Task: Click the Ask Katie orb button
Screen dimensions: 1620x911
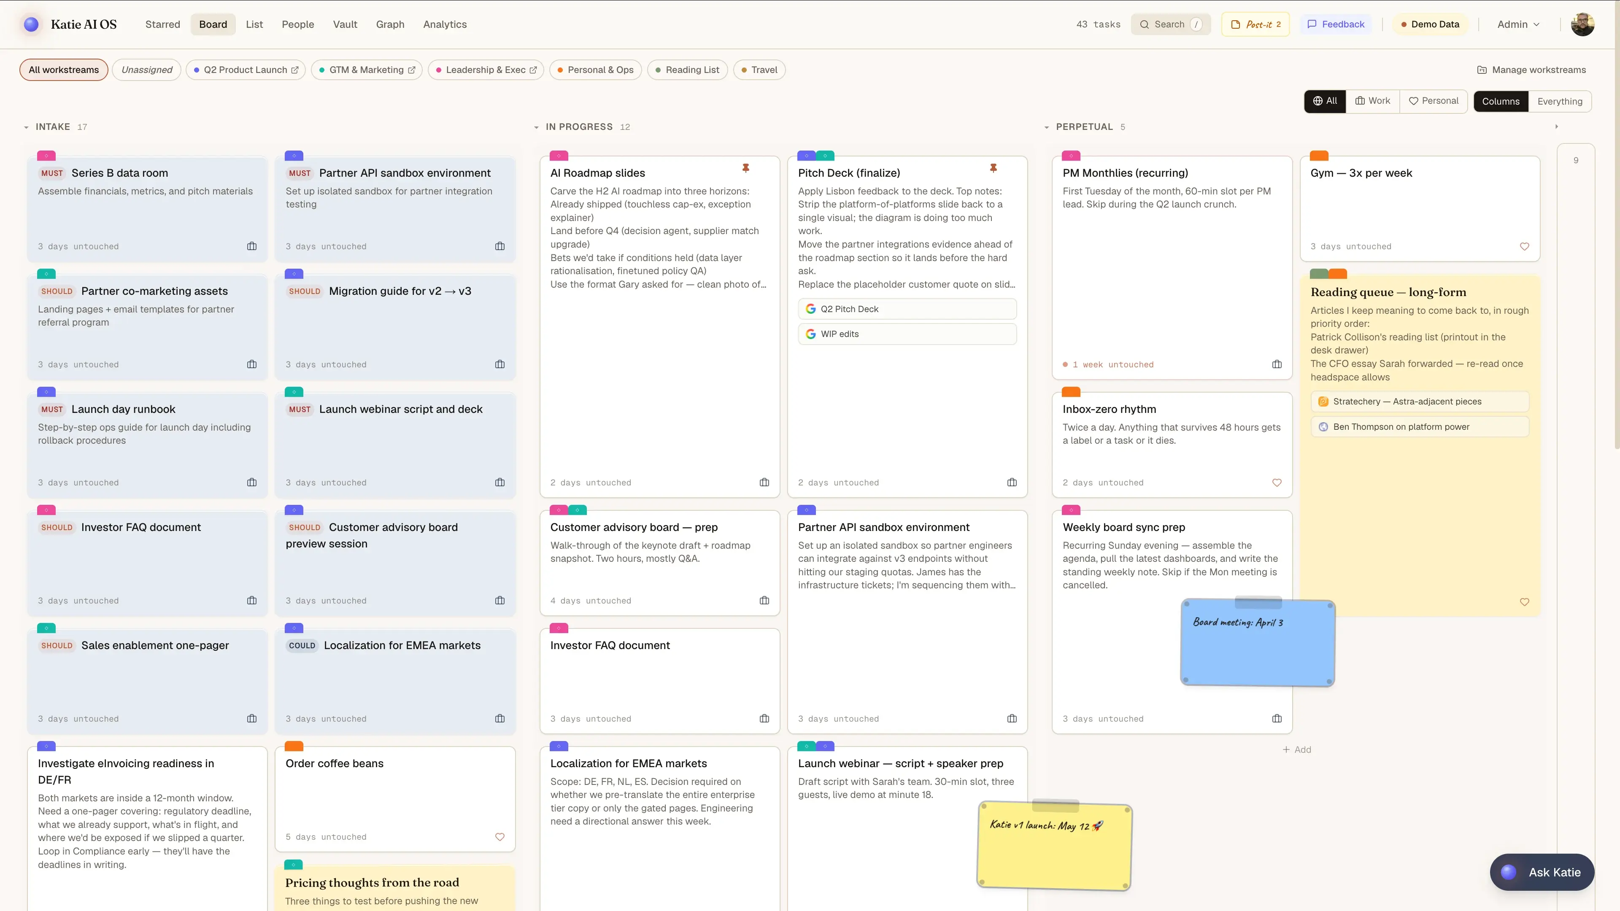Action: click(1542, 872)
